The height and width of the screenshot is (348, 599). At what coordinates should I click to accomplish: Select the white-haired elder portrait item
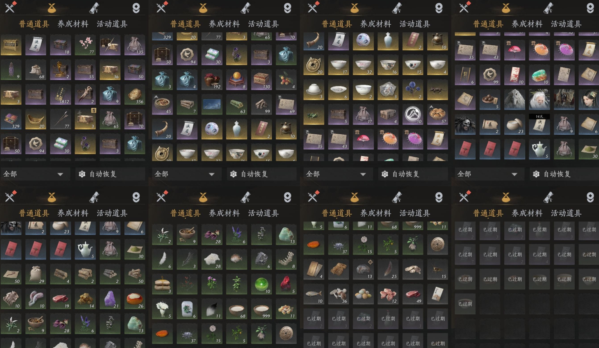[x=539, y=99]
